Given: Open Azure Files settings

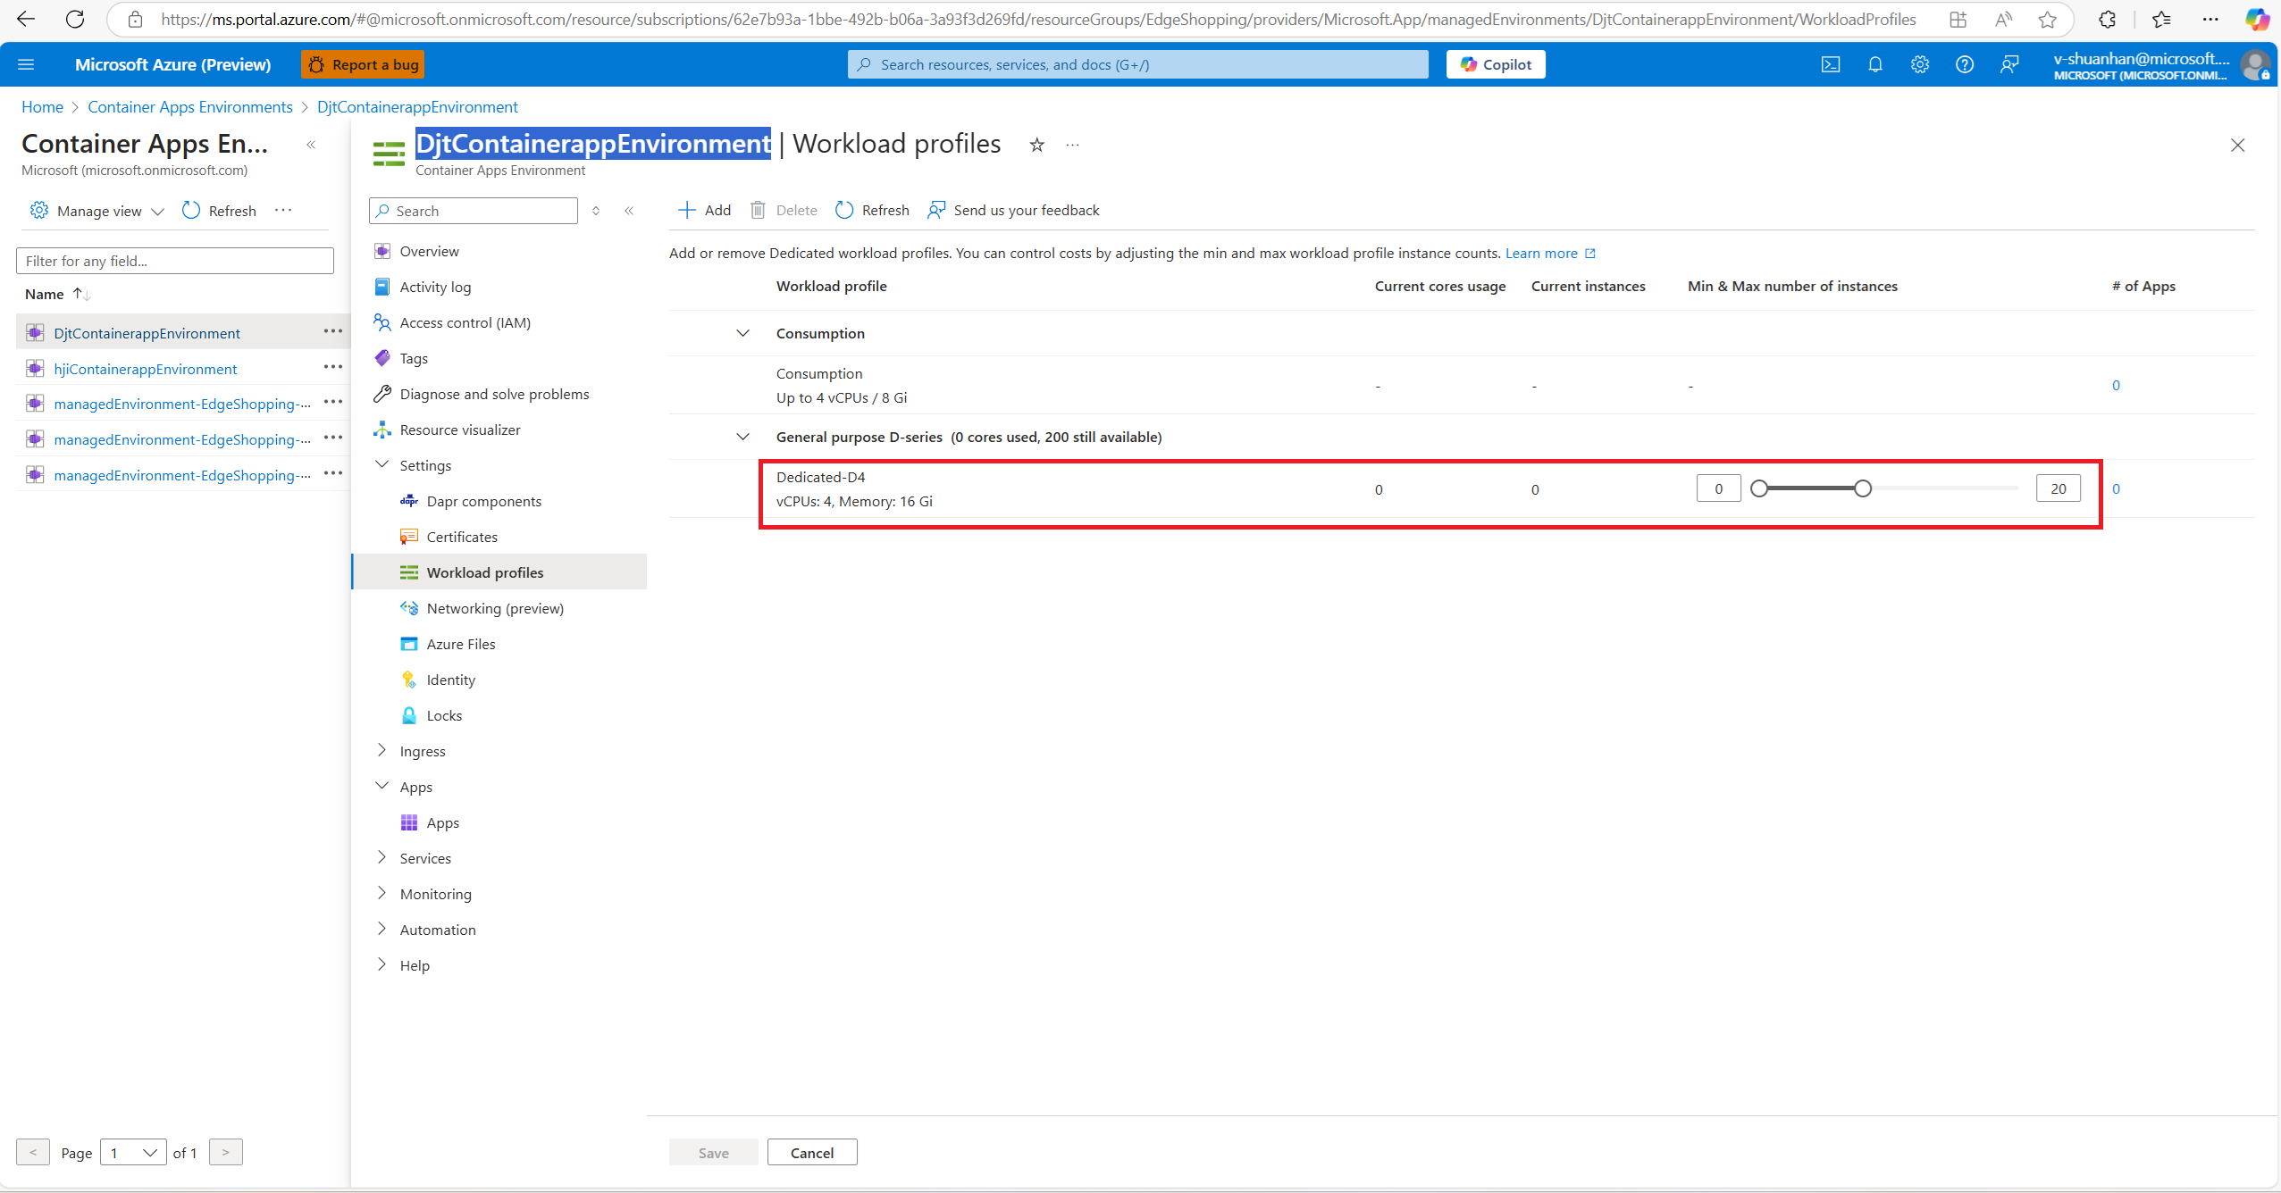Looking at the screenshot, I should (461, 644).
